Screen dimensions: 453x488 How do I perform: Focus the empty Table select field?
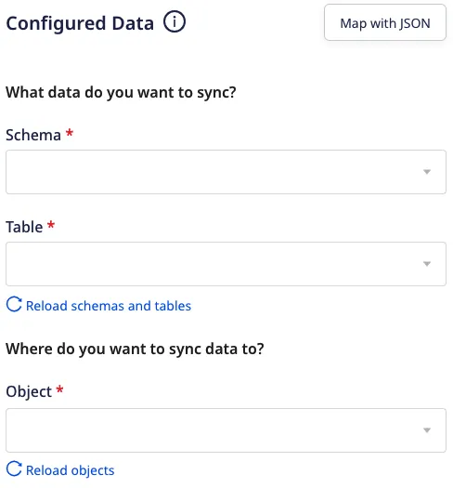[x=226, y=264]
